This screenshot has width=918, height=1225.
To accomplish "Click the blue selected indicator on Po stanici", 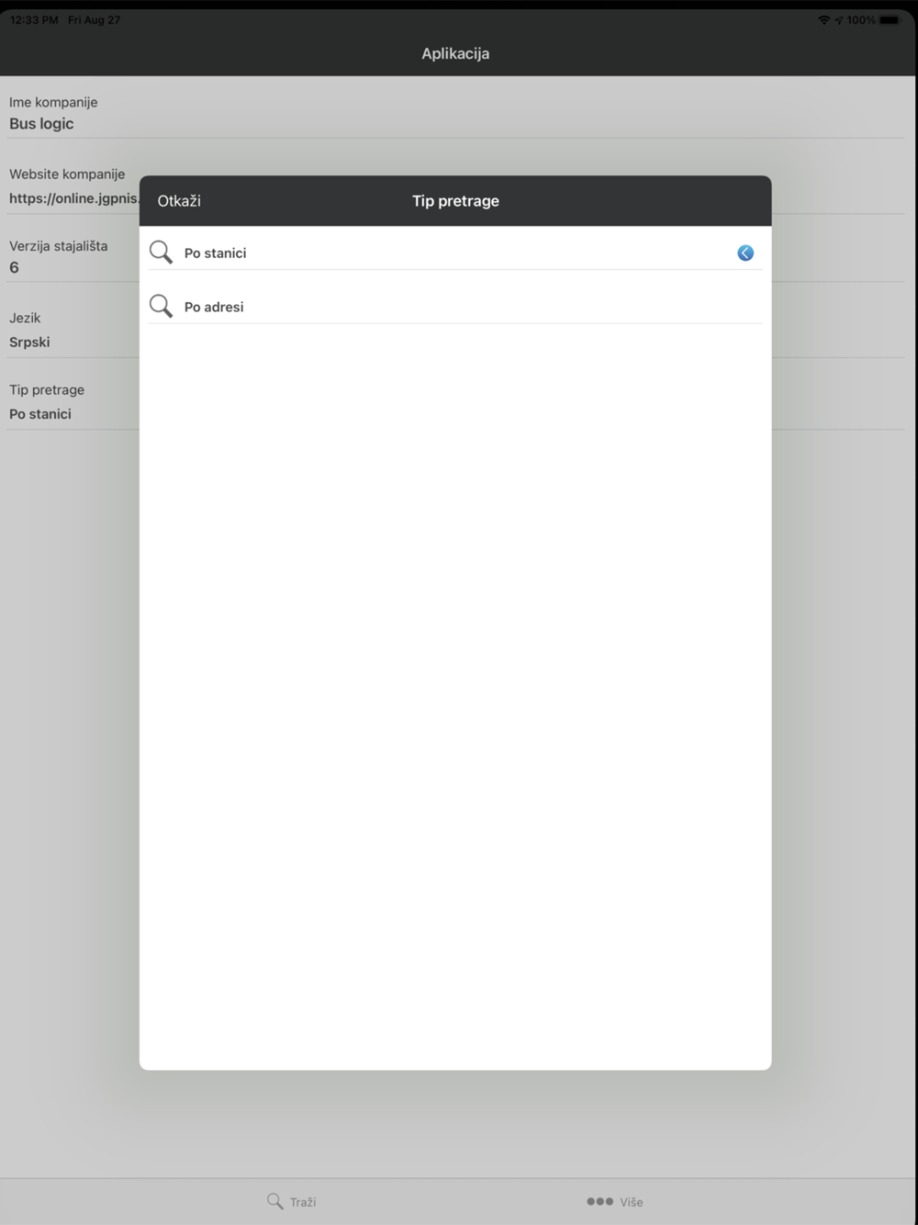I will [745, 253].
